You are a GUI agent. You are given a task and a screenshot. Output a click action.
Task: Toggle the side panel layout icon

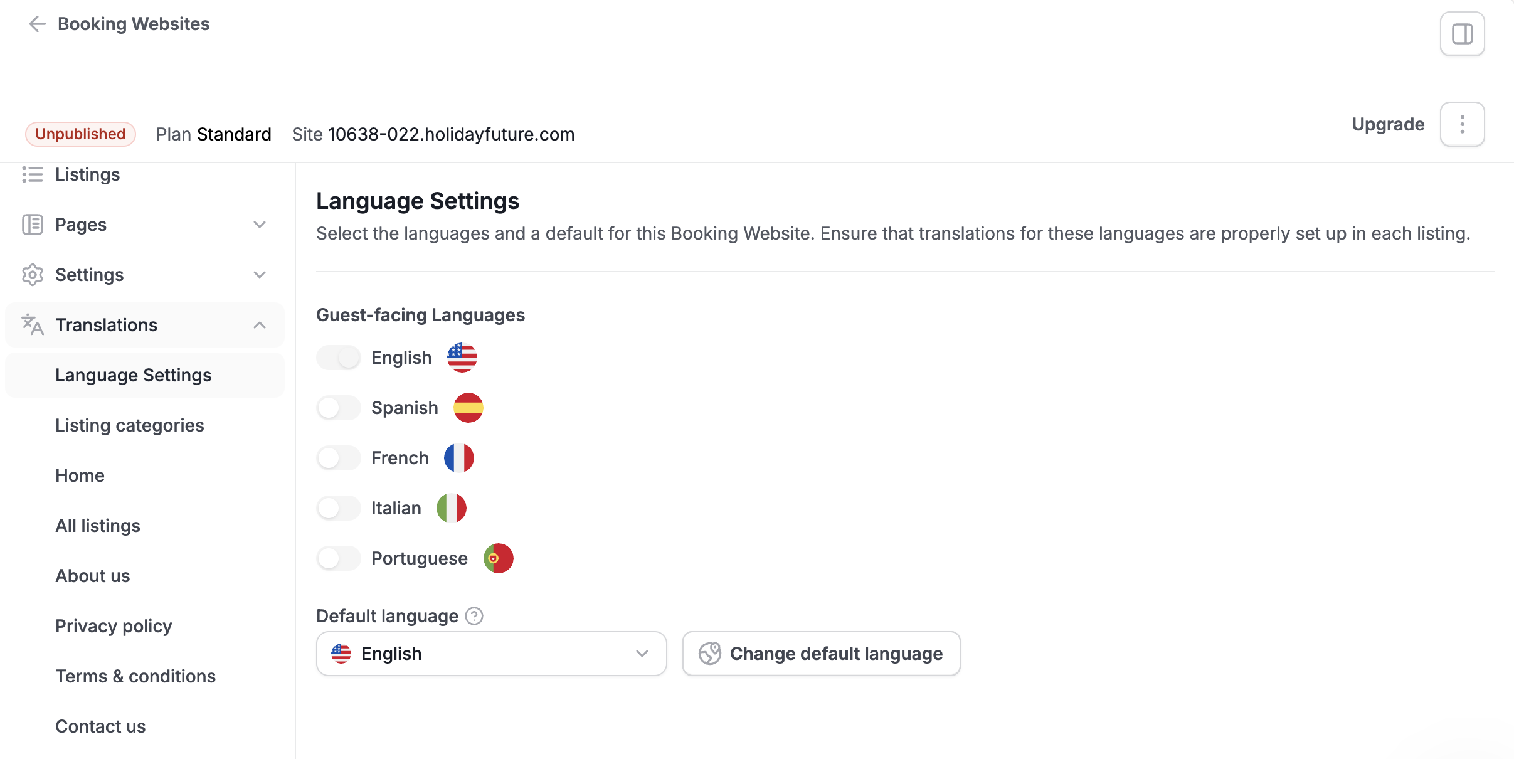point(1462,34)
